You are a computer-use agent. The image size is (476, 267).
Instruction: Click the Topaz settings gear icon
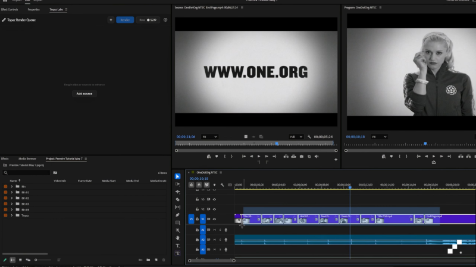coord(165,20)
